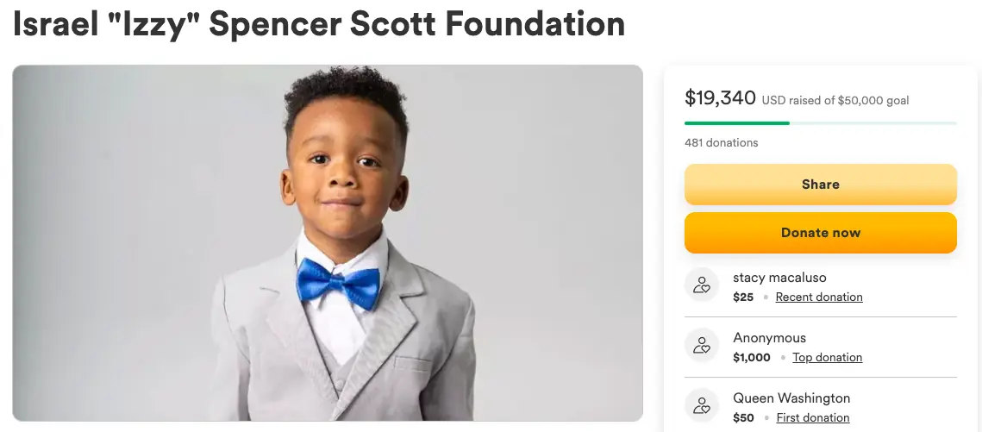Open the First donation link

[812, 418]
